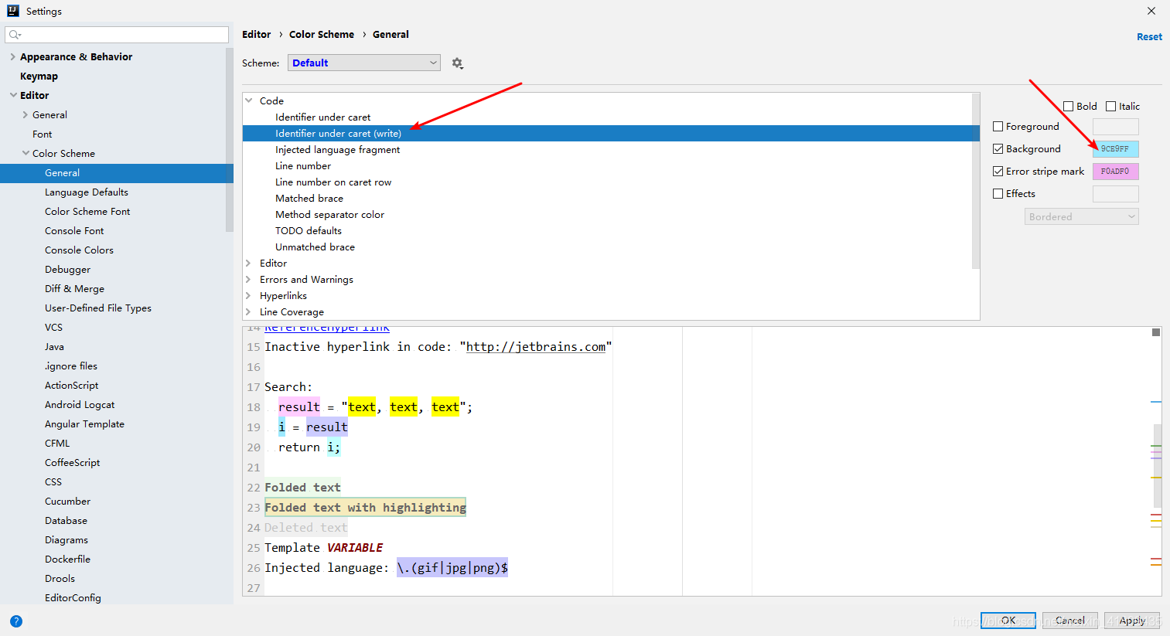Expand the Errors and Warnings group
This screenshot has height=636, width=1170.
pos(248,280)
